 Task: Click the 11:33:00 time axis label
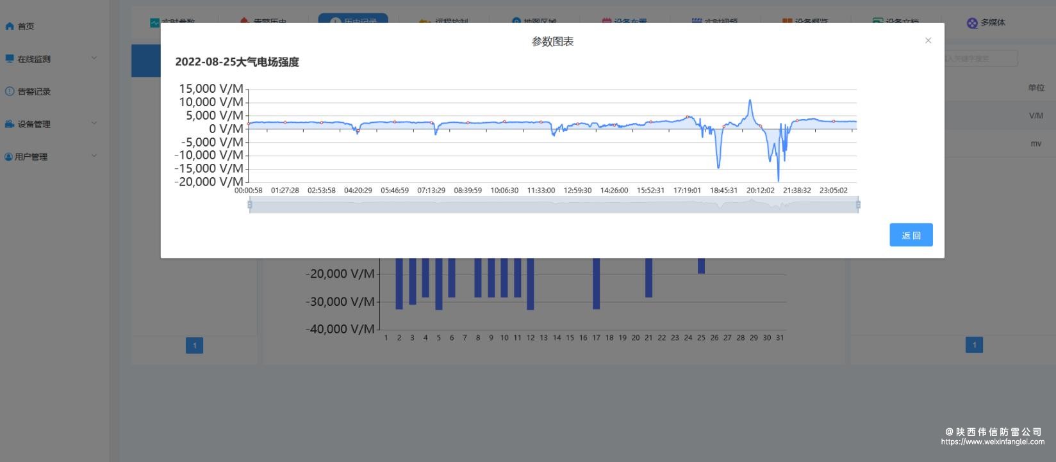pyautogui.click(x=541, y=191)
